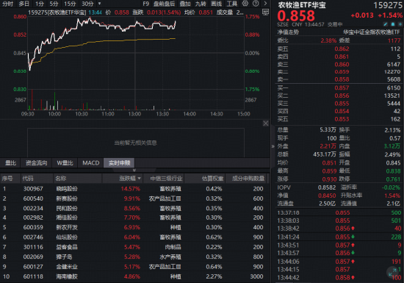Select the 实时申赎 tab

click(x=119, y=163)
